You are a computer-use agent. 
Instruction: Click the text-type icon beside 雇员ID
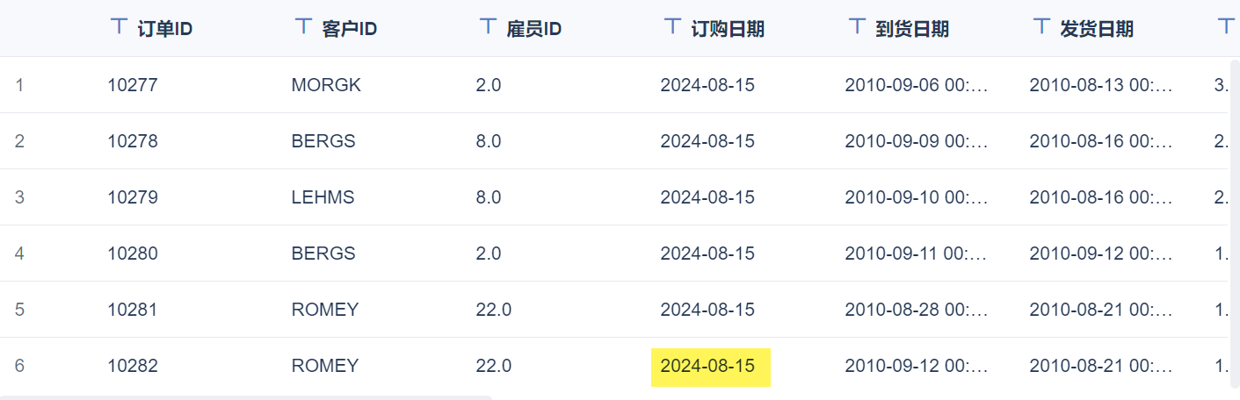click(489, 26)
